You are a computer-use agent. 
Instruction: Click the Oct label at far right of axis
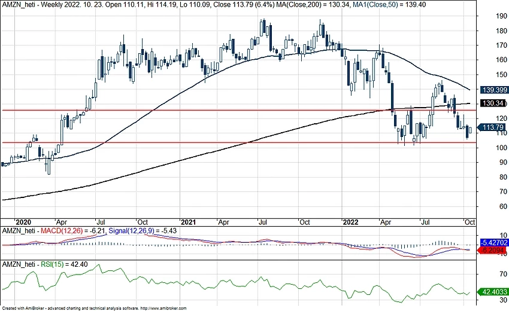tap(469, 222)
